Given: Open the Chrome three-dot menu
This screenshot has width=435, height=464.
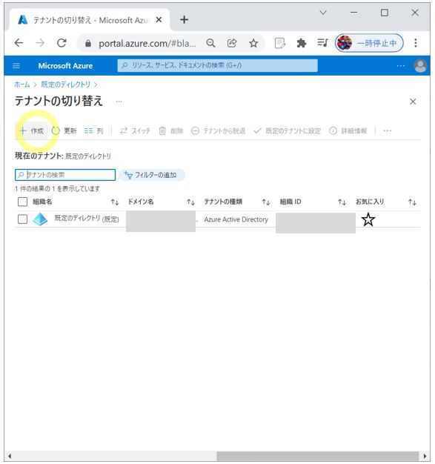Looking at the screenshot, I should click(416, 43).
